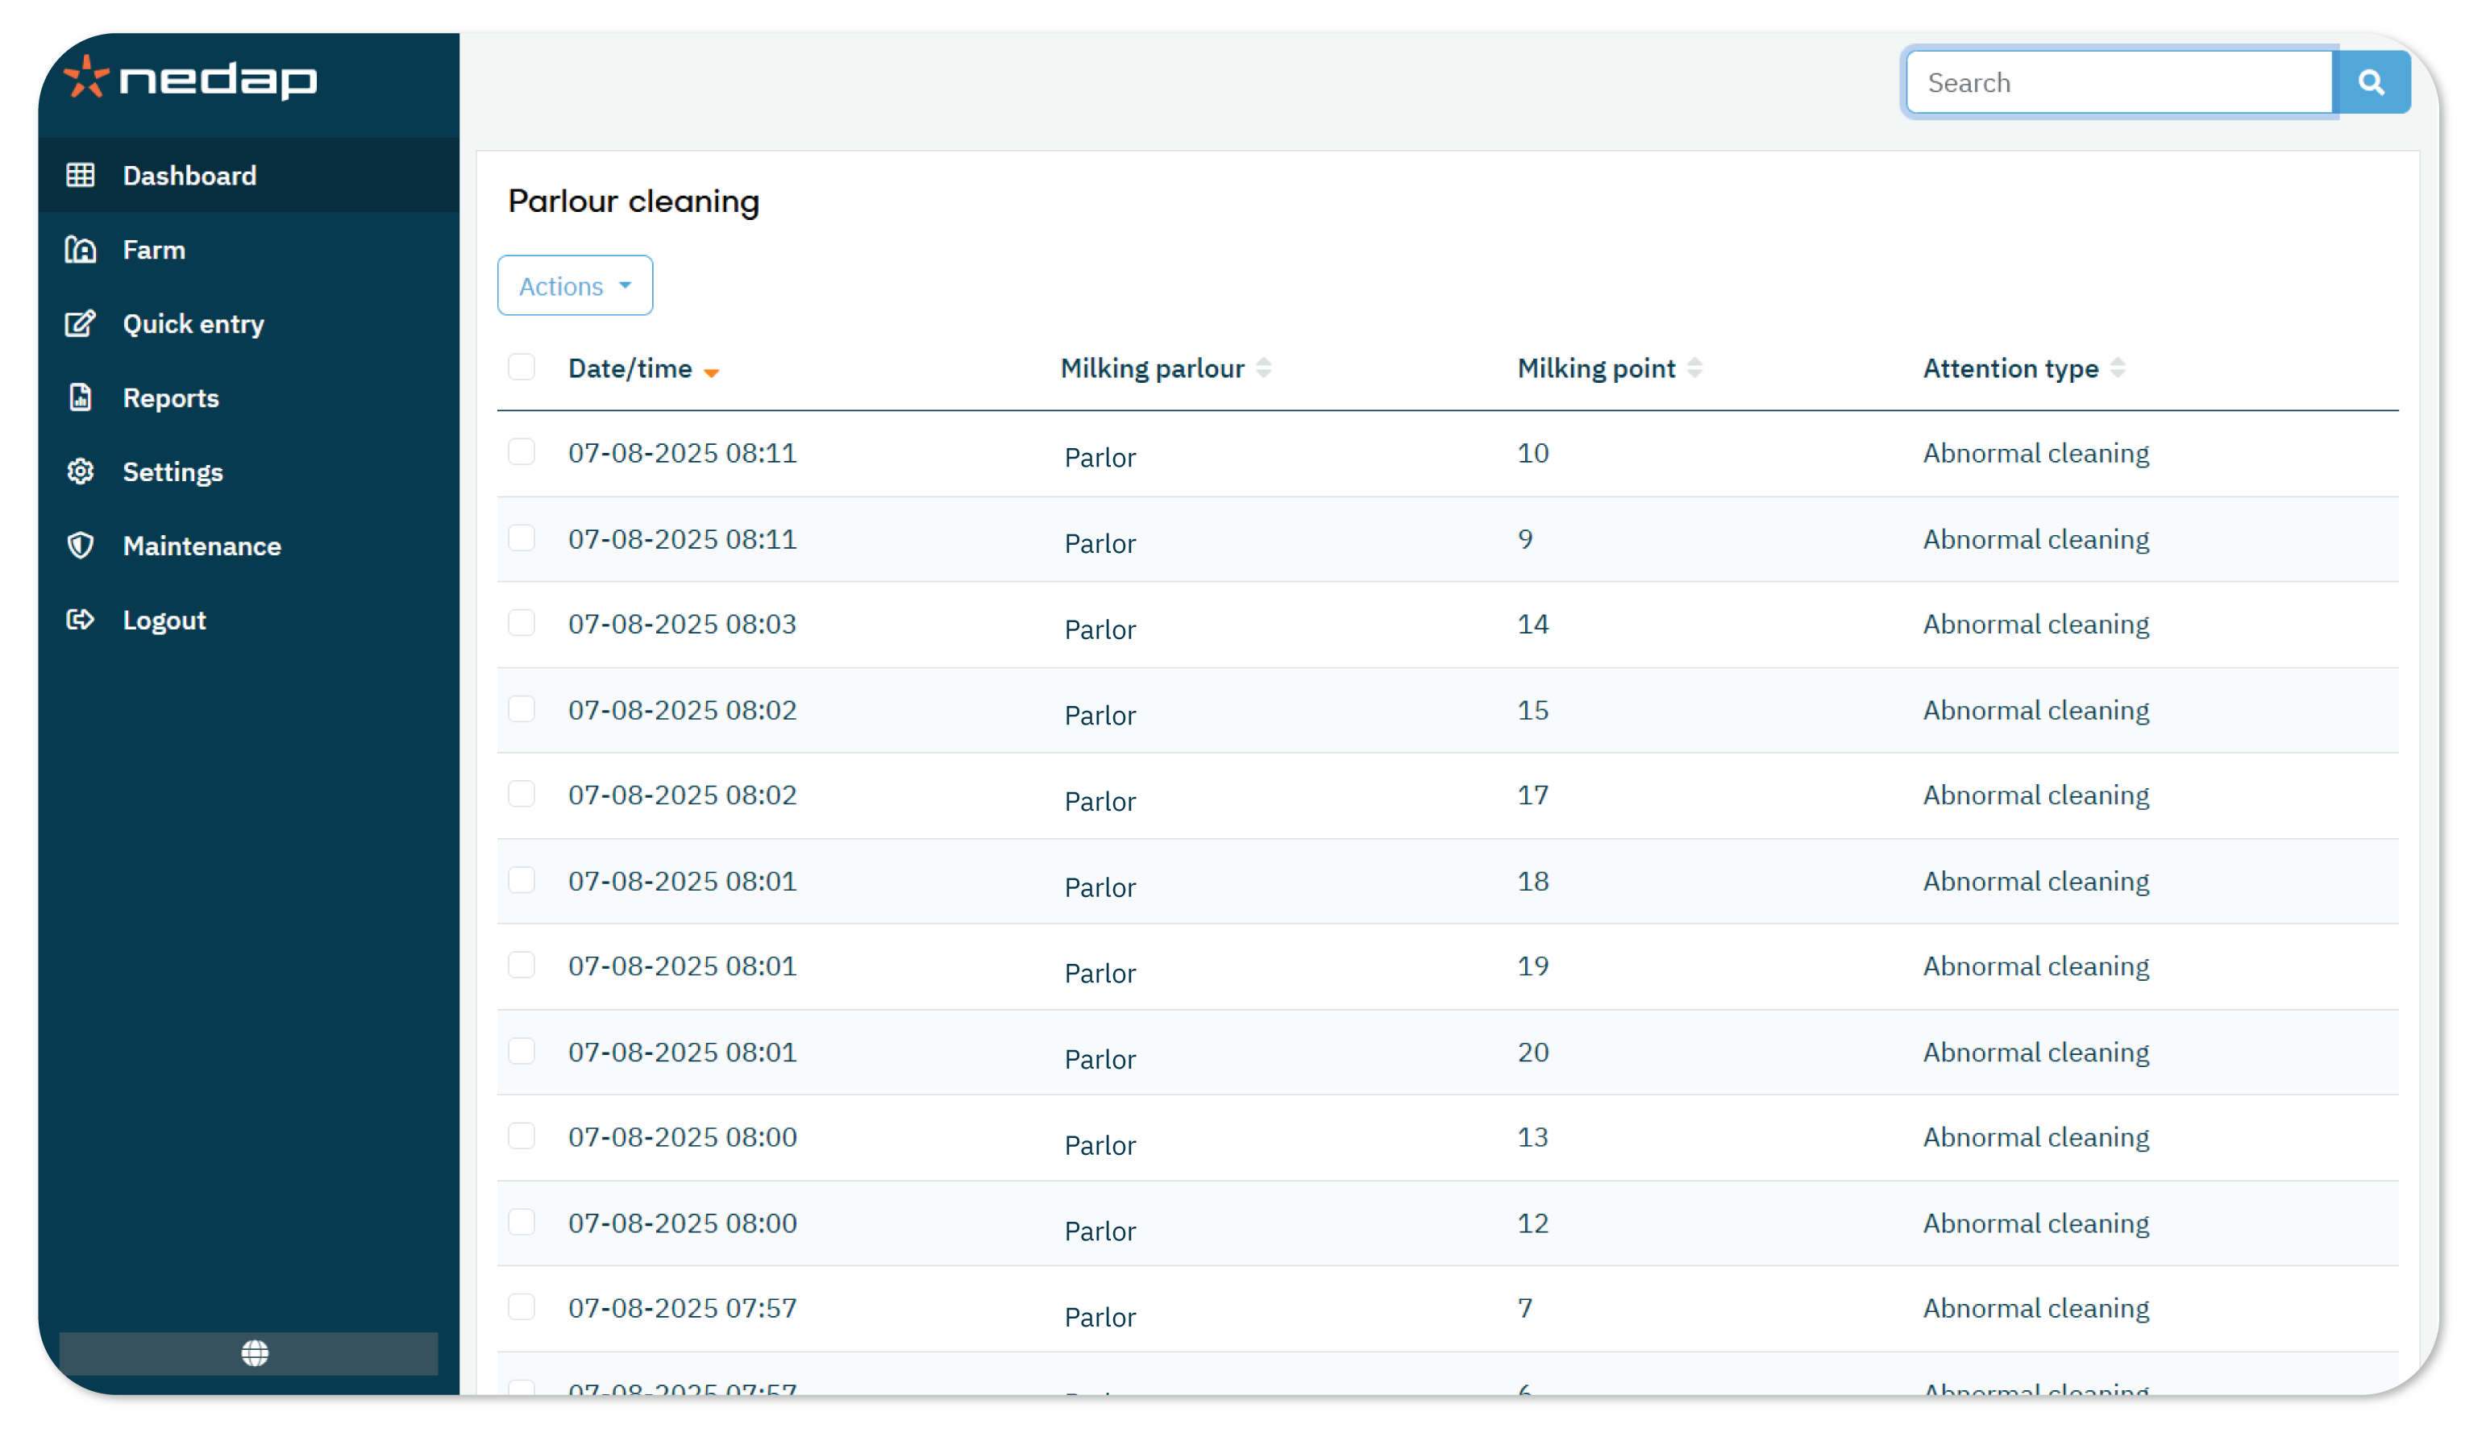Open the Quick entry menu item

(x=248, y=323)
